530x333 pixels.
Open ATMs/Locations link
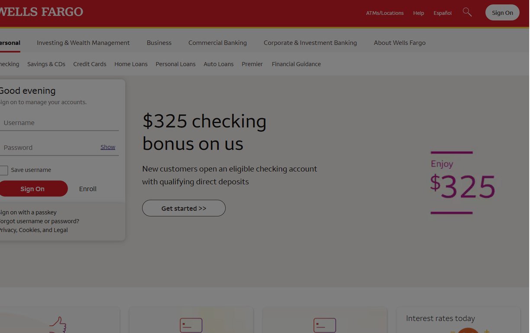coord(385,13)
